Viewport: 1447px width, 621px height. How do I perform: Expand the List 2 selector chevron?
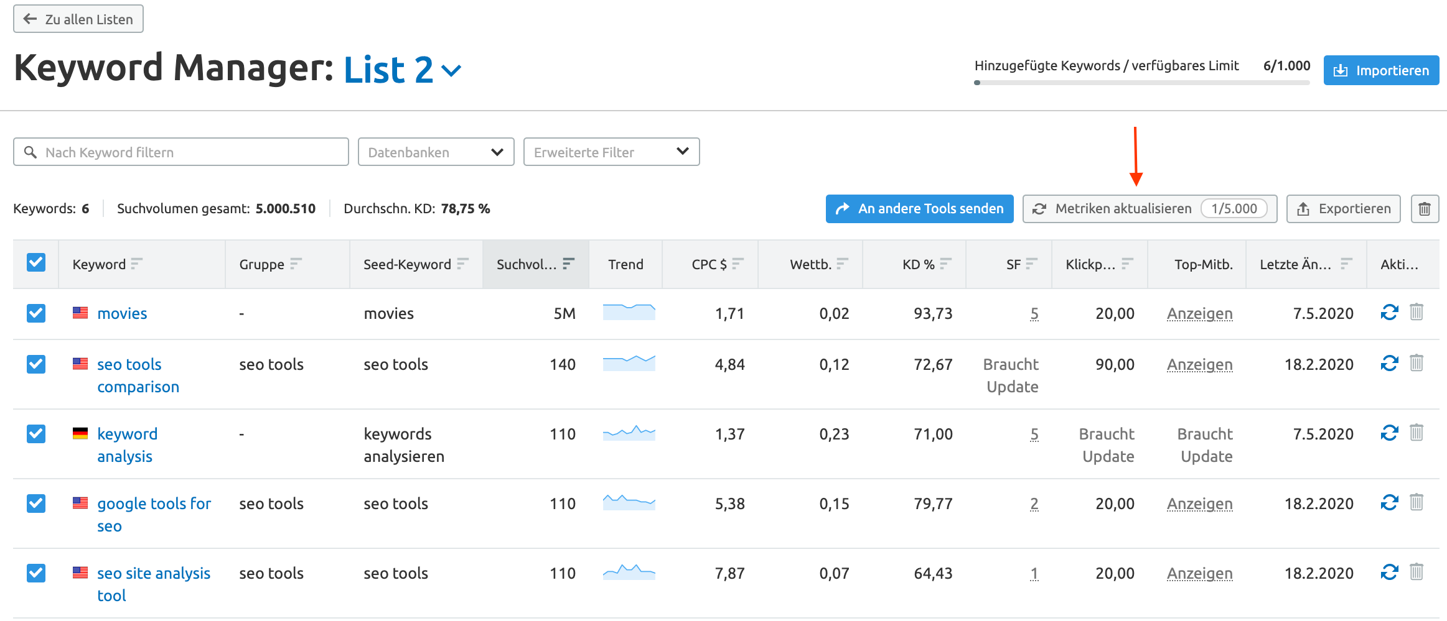[x=451, y=71]
